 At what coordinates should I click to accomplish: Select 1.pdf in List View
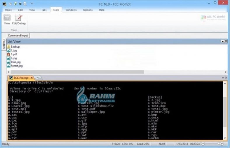pyautogui.click(x=12, y=54)
